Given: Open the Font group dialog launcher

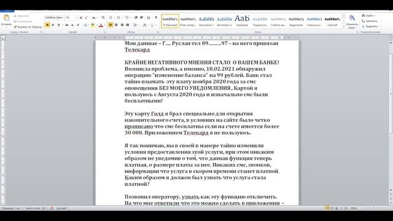Looking at the screenshot, I should 104,32.
